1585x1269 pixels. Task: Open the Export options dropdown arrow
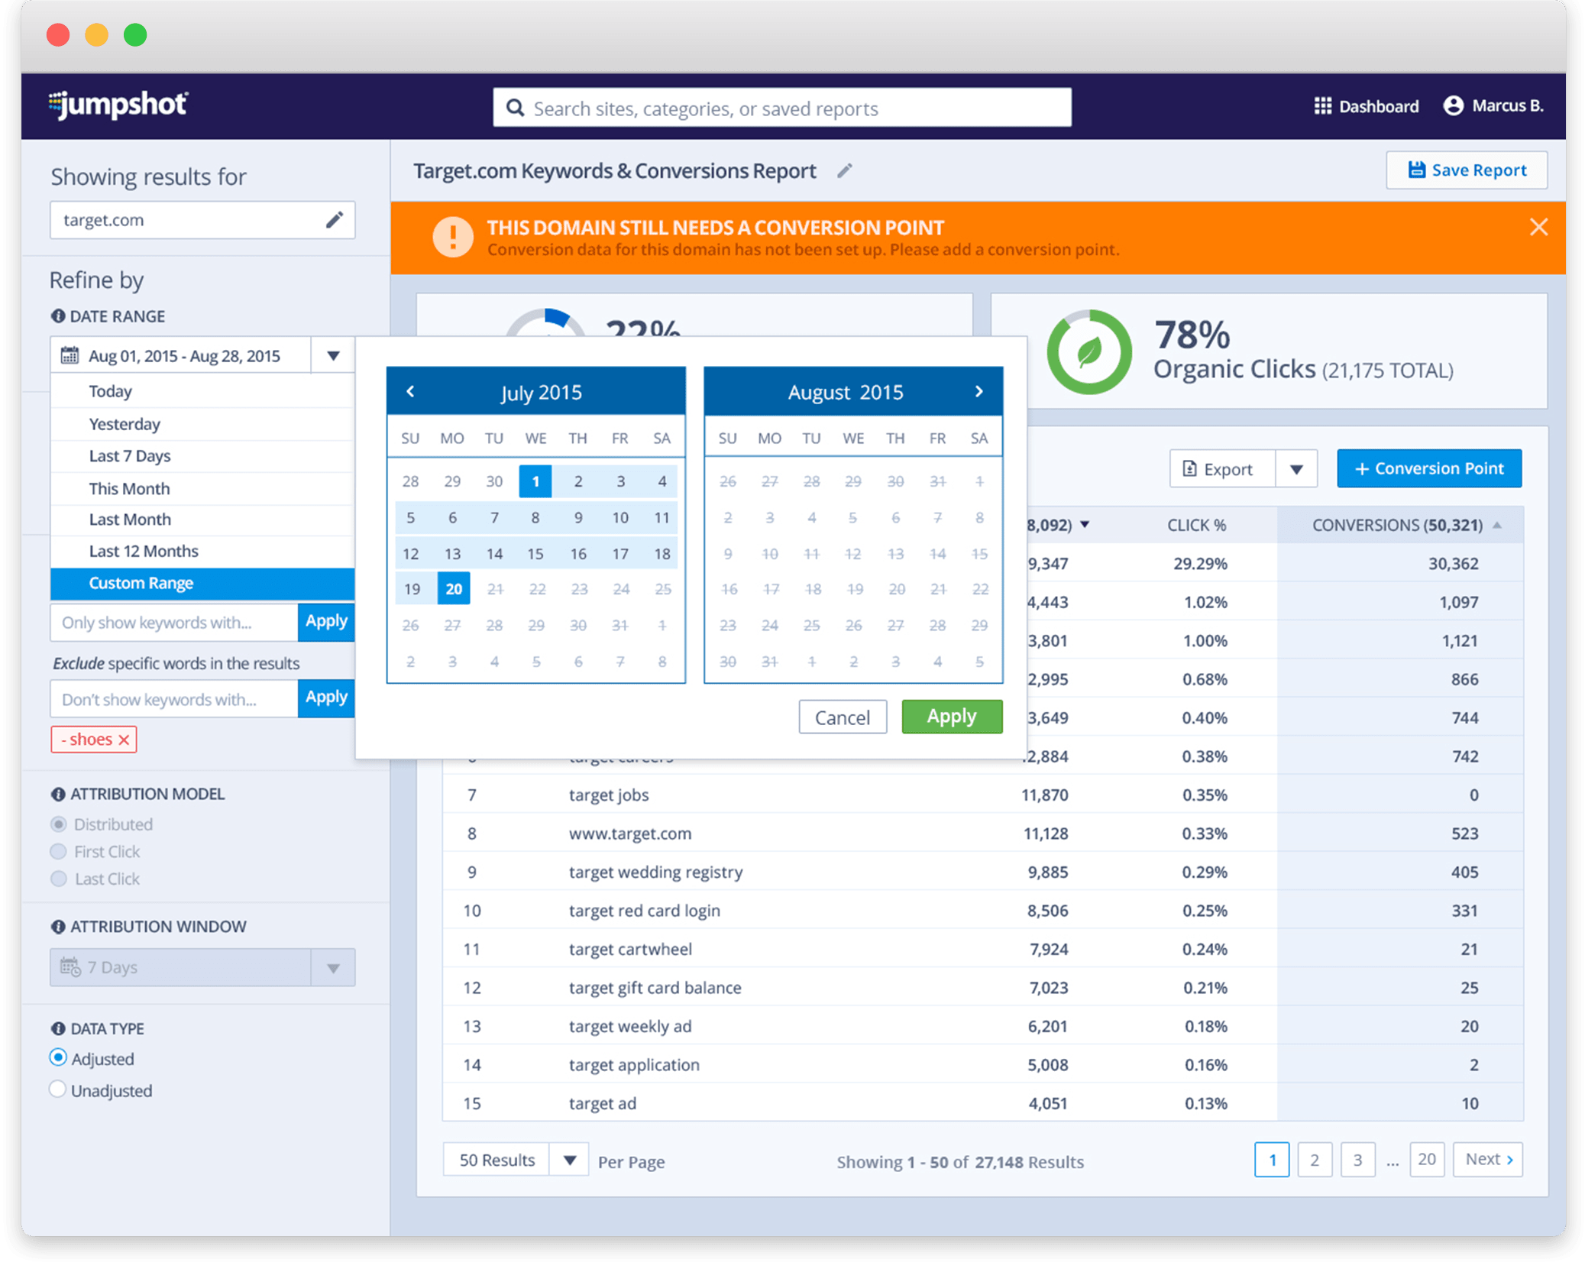pos(1296,469)
